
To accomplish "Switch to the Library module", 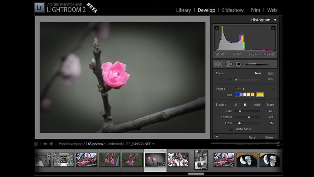I will 184,10.
